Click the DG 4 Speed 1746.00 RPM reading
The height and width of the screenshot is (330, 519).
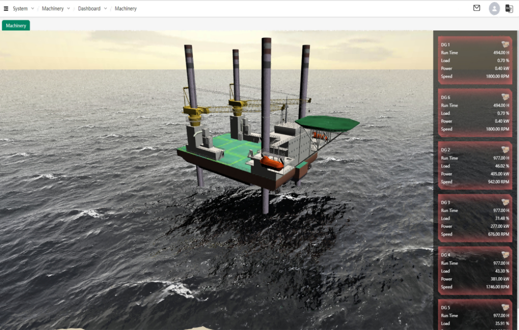tap(497, 287)
